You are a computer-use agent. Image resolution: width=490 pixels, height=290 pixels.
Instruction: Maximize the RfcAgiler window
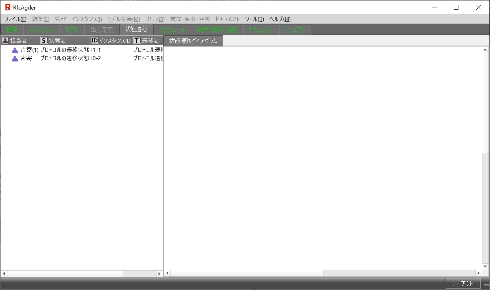coord(456,7)
